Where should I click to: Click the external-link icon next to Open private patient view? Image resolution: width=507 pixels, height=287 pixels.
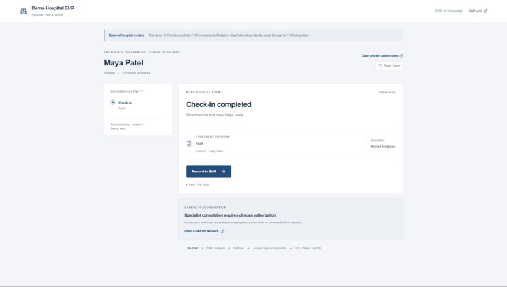[x=401, y=55]
